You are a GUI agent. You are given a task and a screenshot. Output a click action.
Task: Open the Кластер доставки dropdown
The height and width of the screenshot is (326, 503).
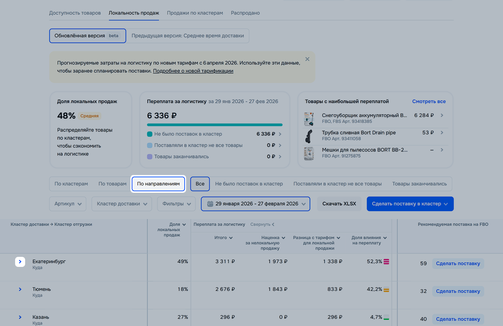(122, 204)
